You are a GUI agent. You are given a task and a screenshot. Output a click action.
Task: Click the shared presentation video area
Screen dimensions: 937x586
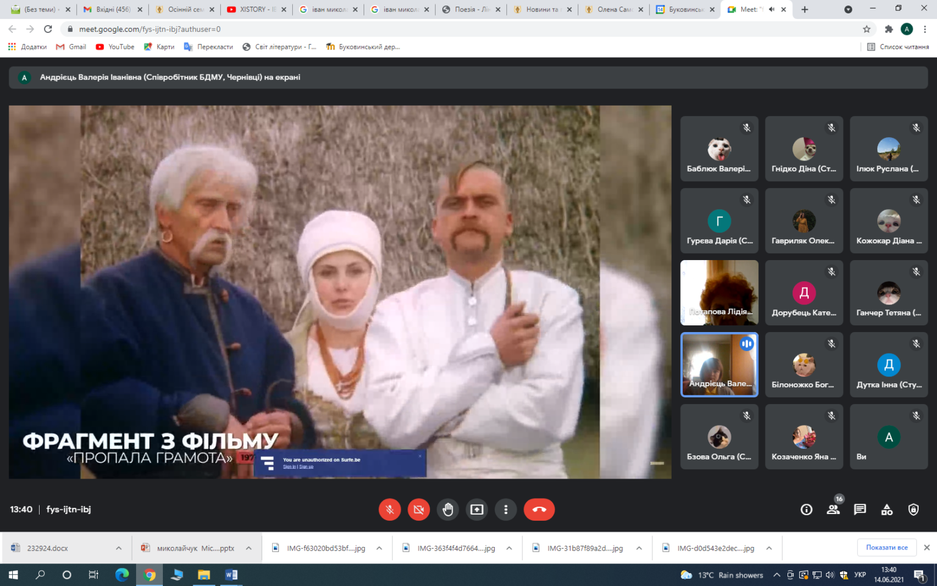(x=340, y=292)
